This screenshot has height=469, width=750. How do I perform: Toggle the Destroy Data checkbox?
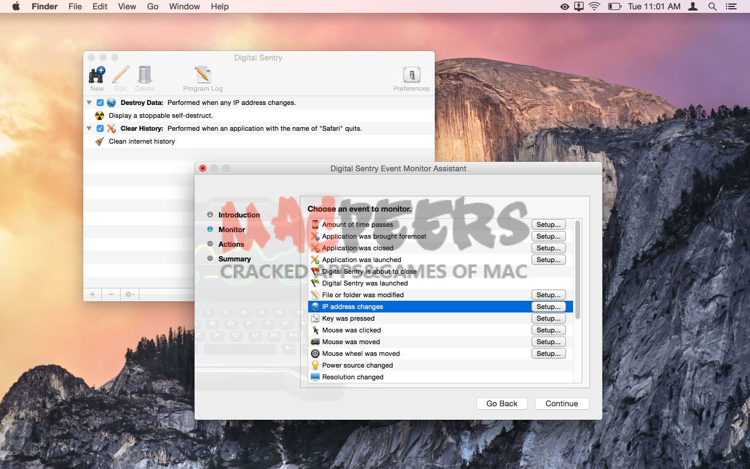tap(100, 103)
